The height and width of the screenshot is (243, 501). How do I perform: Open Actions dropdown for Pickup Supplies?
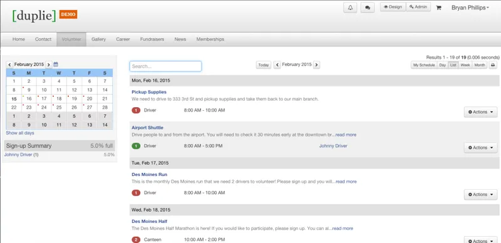click(480, 112)
